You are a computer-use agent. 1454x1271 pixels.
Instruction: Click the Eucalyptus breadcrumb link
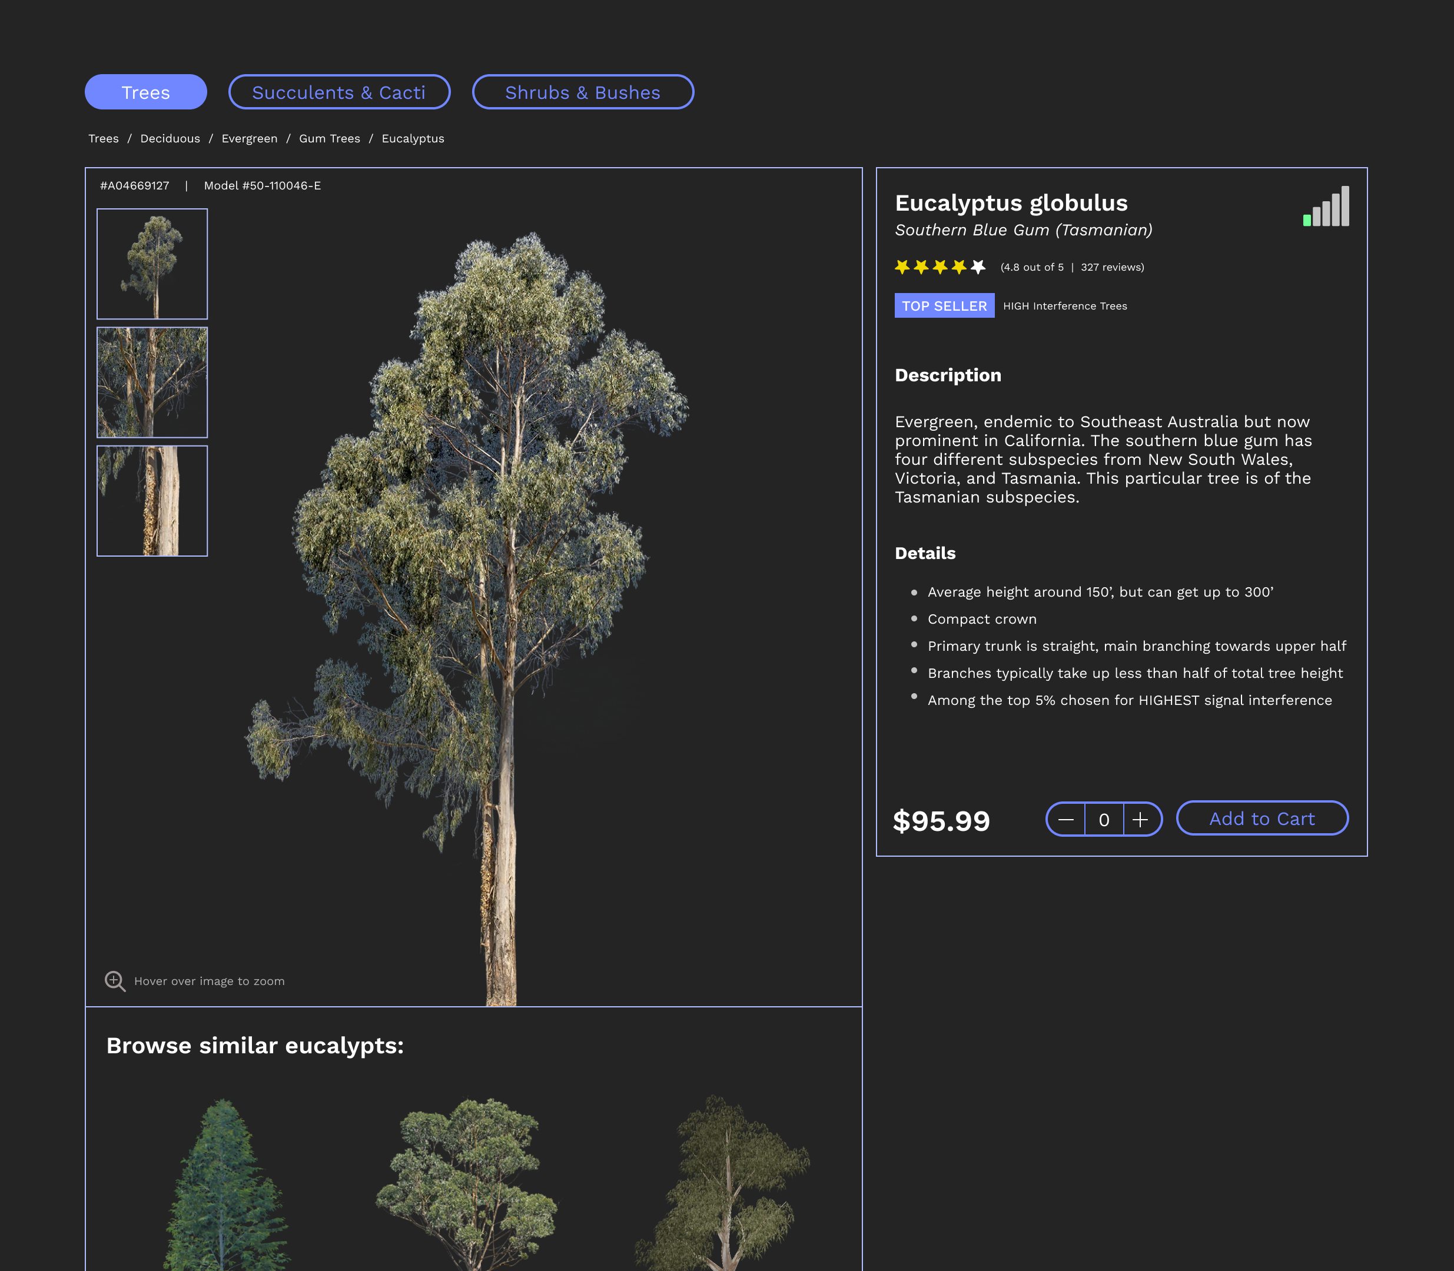tap(412, 138)
